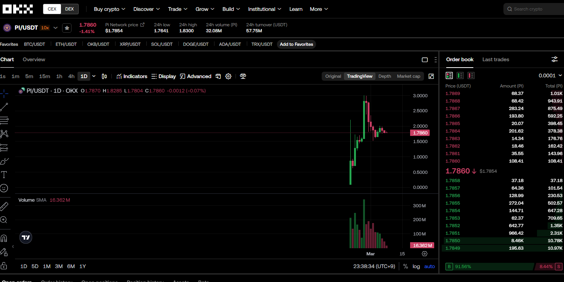Open the trade order display icon
Image resolution: width=564 pixels, height=282 pixels.
point(218,76)
